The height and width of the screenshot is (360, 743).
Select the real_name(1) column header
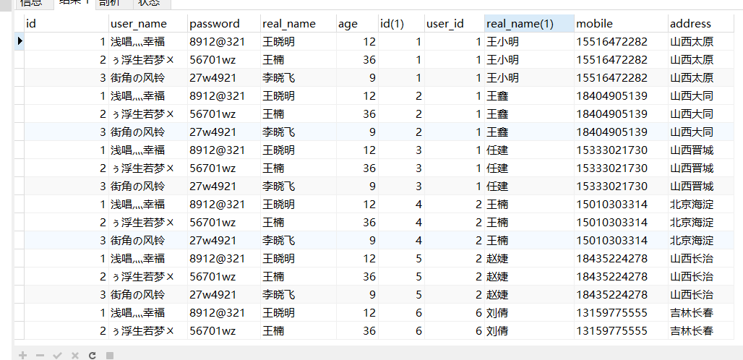point(529,24)
